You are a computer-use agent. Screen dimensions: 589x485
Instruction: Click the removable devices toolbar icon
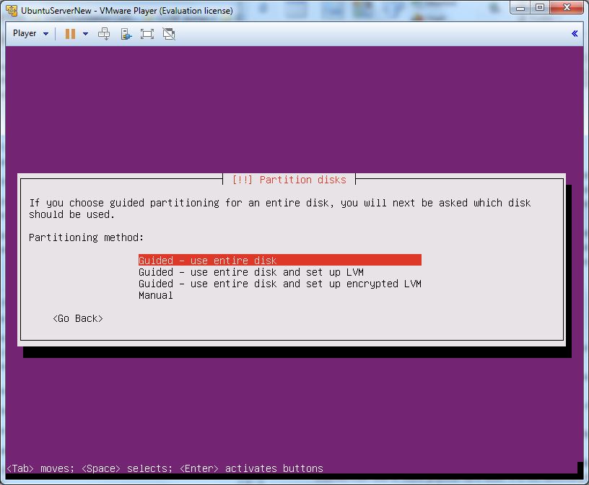point(126,34)
